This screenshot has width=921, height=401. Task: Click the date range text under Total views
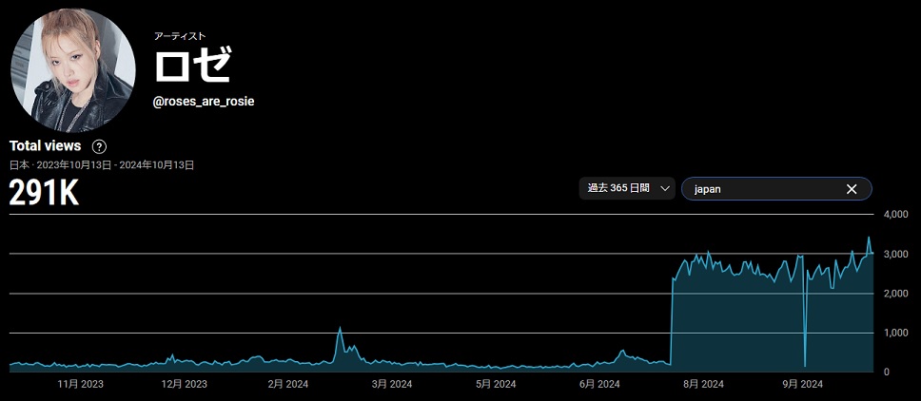point(102,165)
